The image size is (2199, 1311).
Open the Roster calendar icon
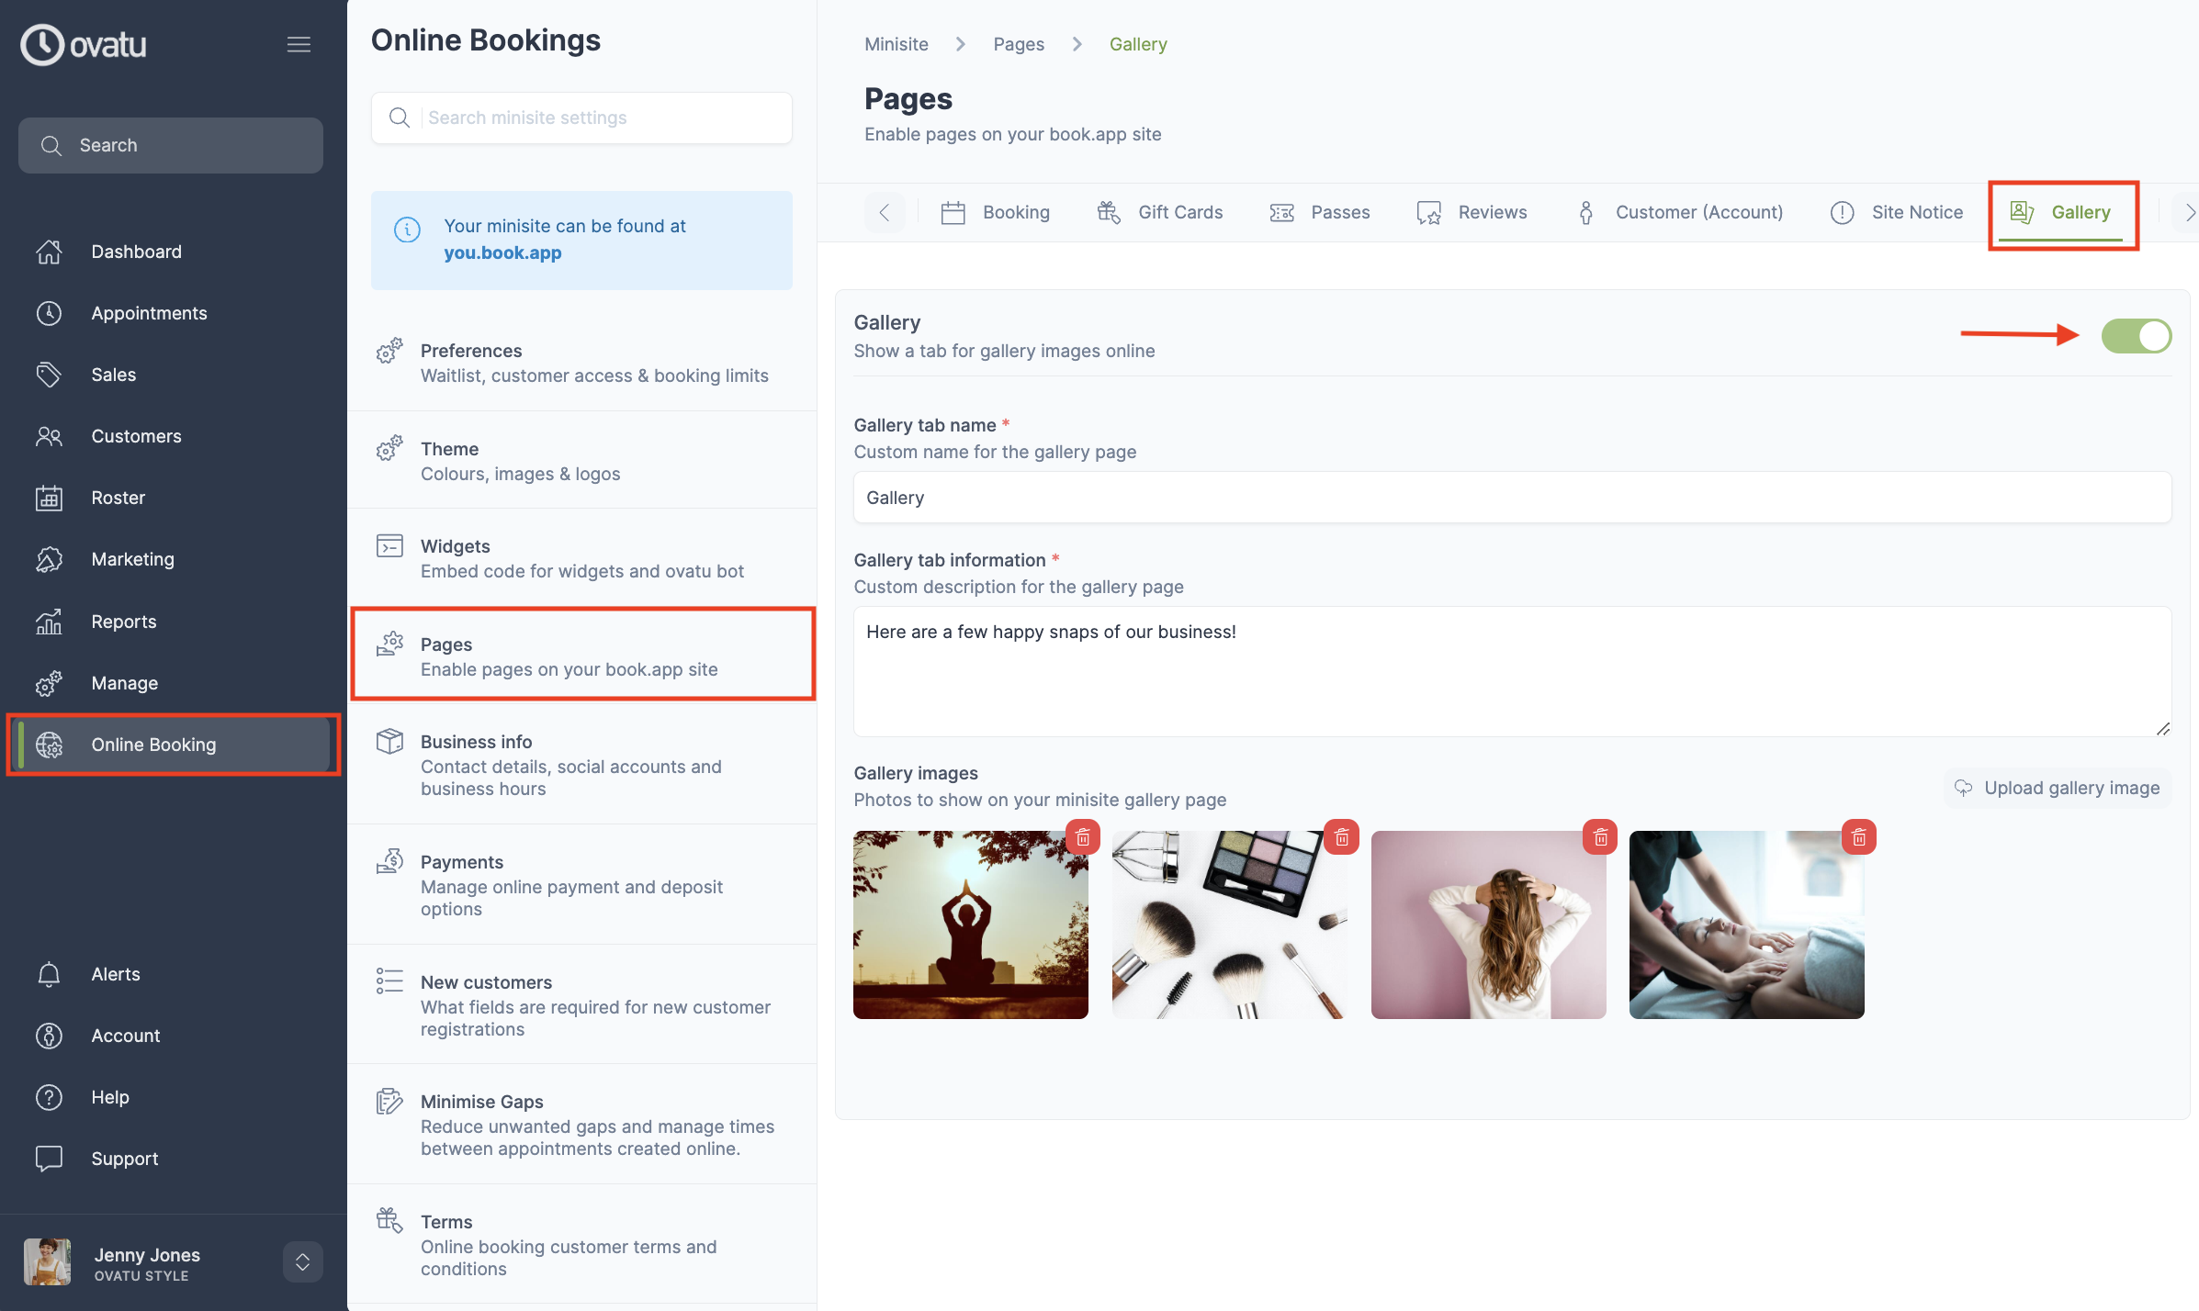(50, 498)
